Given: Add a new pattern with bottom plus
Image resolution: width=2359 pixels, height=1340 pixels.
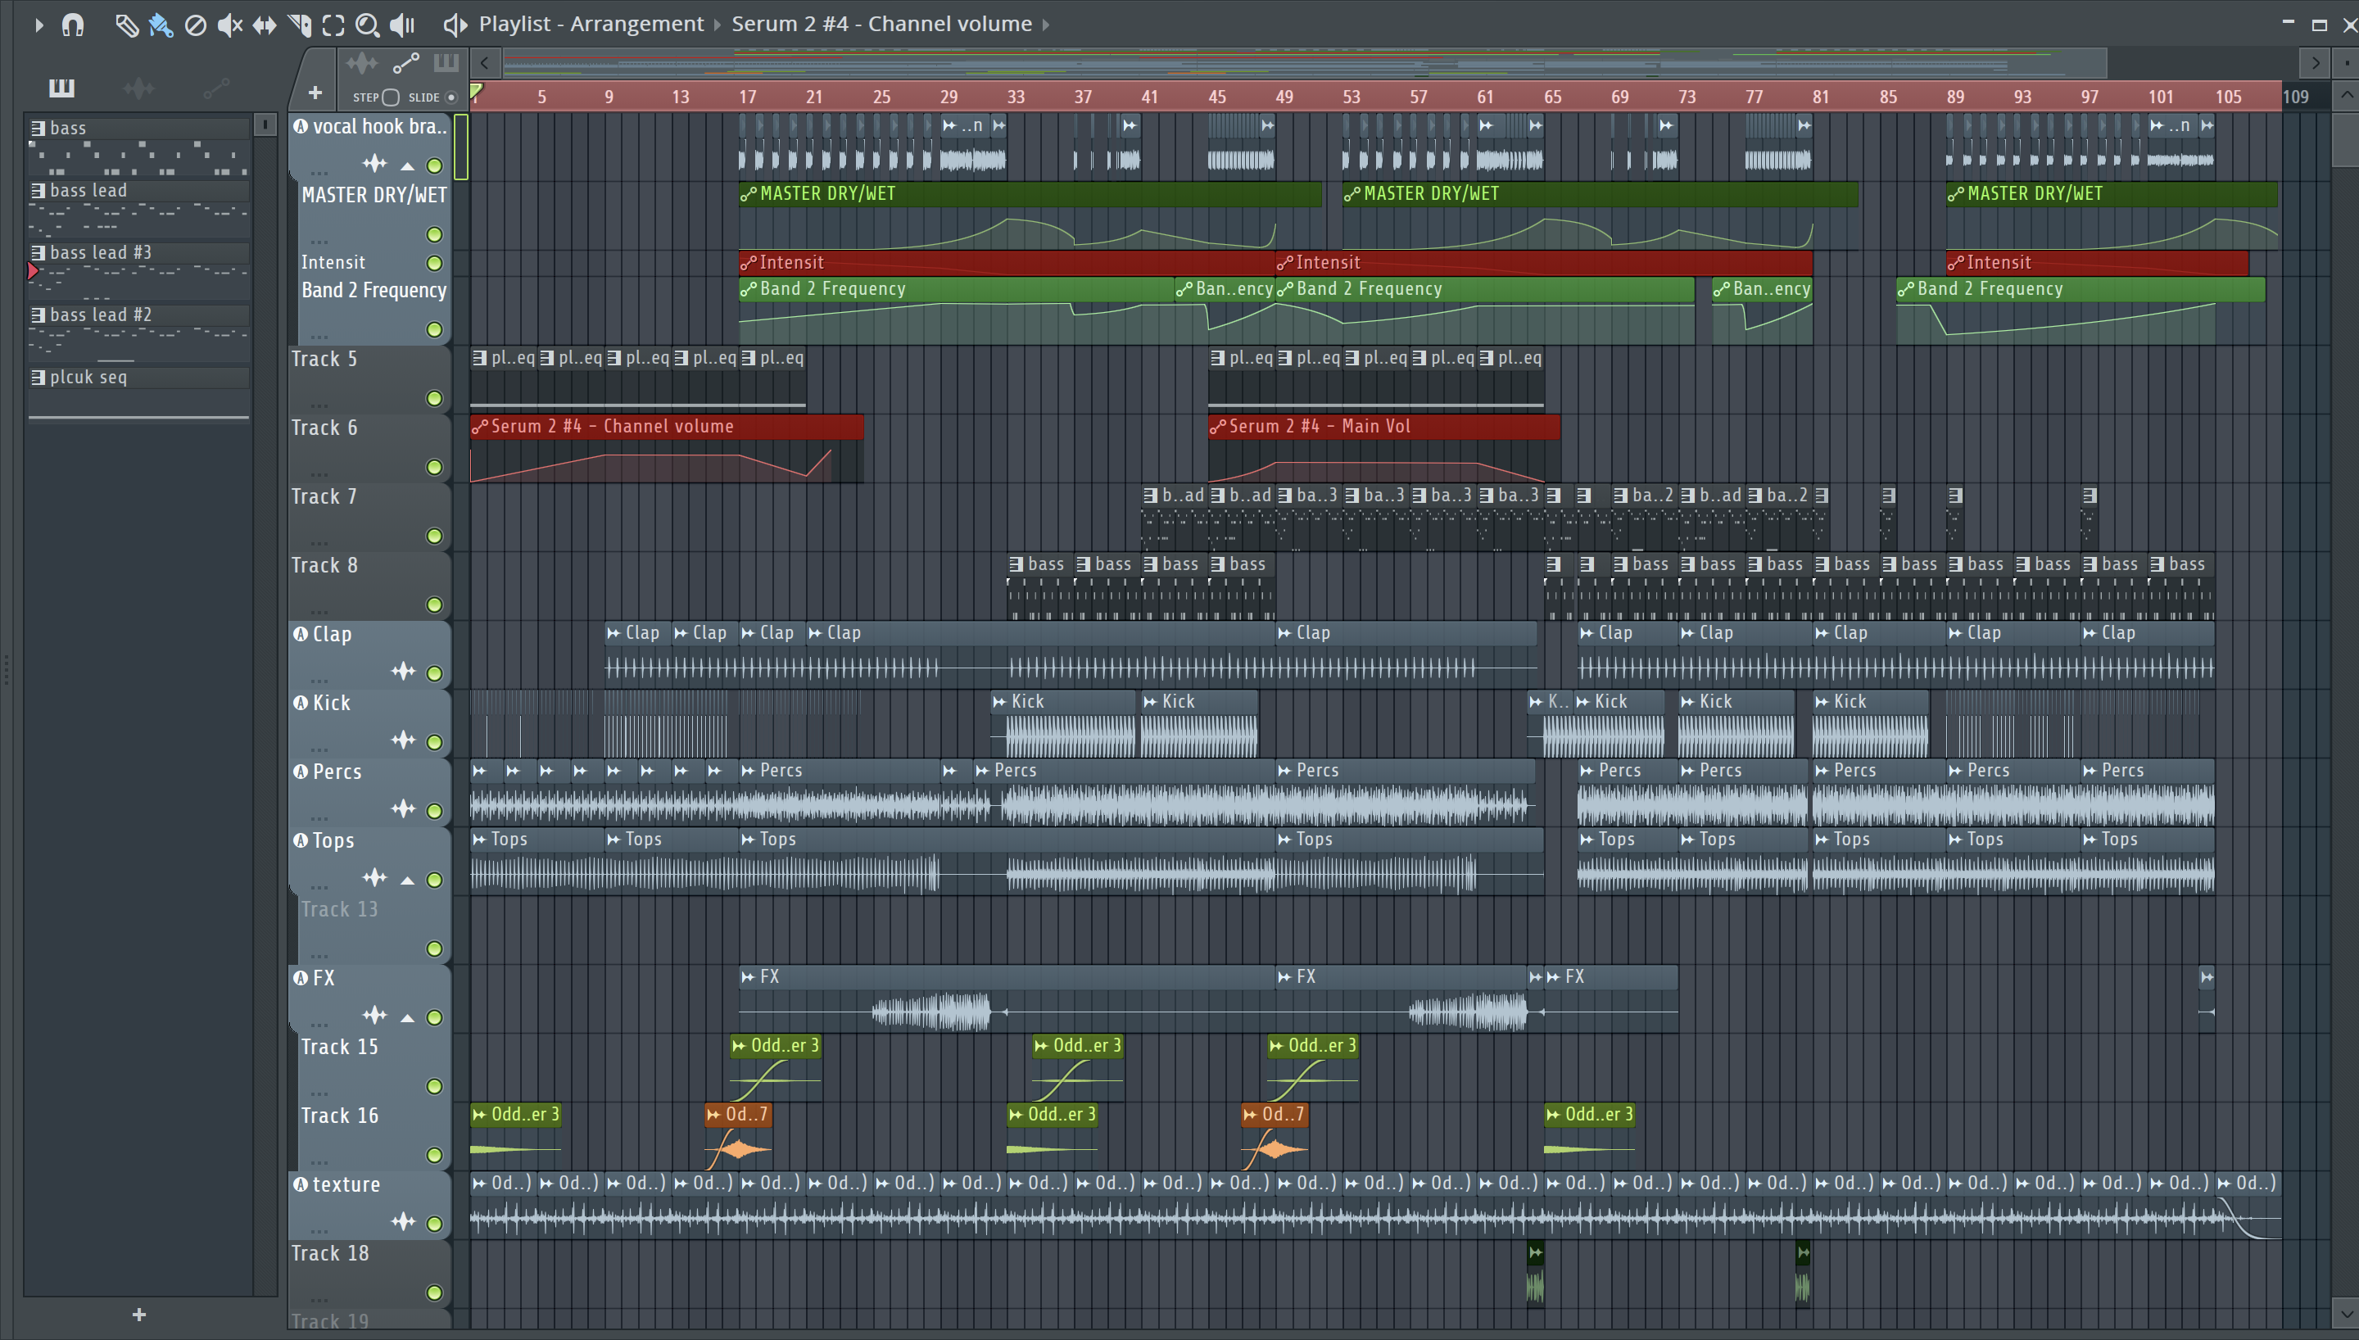Looking at the screenshot, I should 139,1315.
